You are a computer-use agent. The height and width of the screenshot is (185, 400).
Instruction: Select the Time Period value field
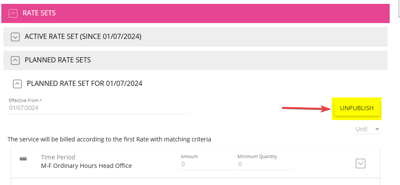click(86, 166)
